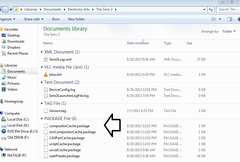Screen dimensions: 240x162
Task: Open the Share with menu
Action: pyautogui.click(x=34, y=19)
